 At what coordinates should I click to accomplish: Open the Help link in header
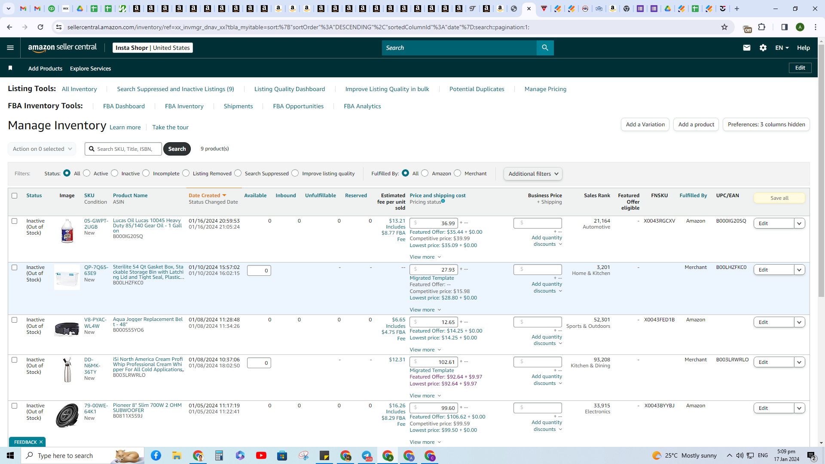pos(803,48)
